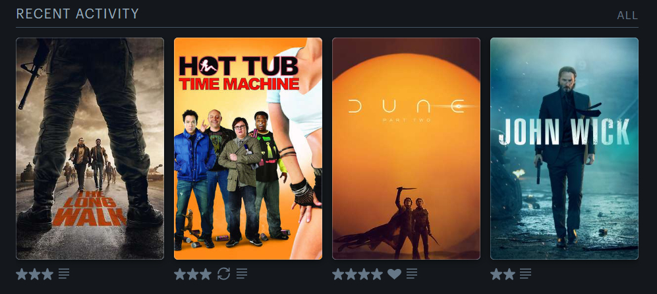657x294 pixels.
Task: Click the second star under Hot Tub Time Machine
Action: 192,274
